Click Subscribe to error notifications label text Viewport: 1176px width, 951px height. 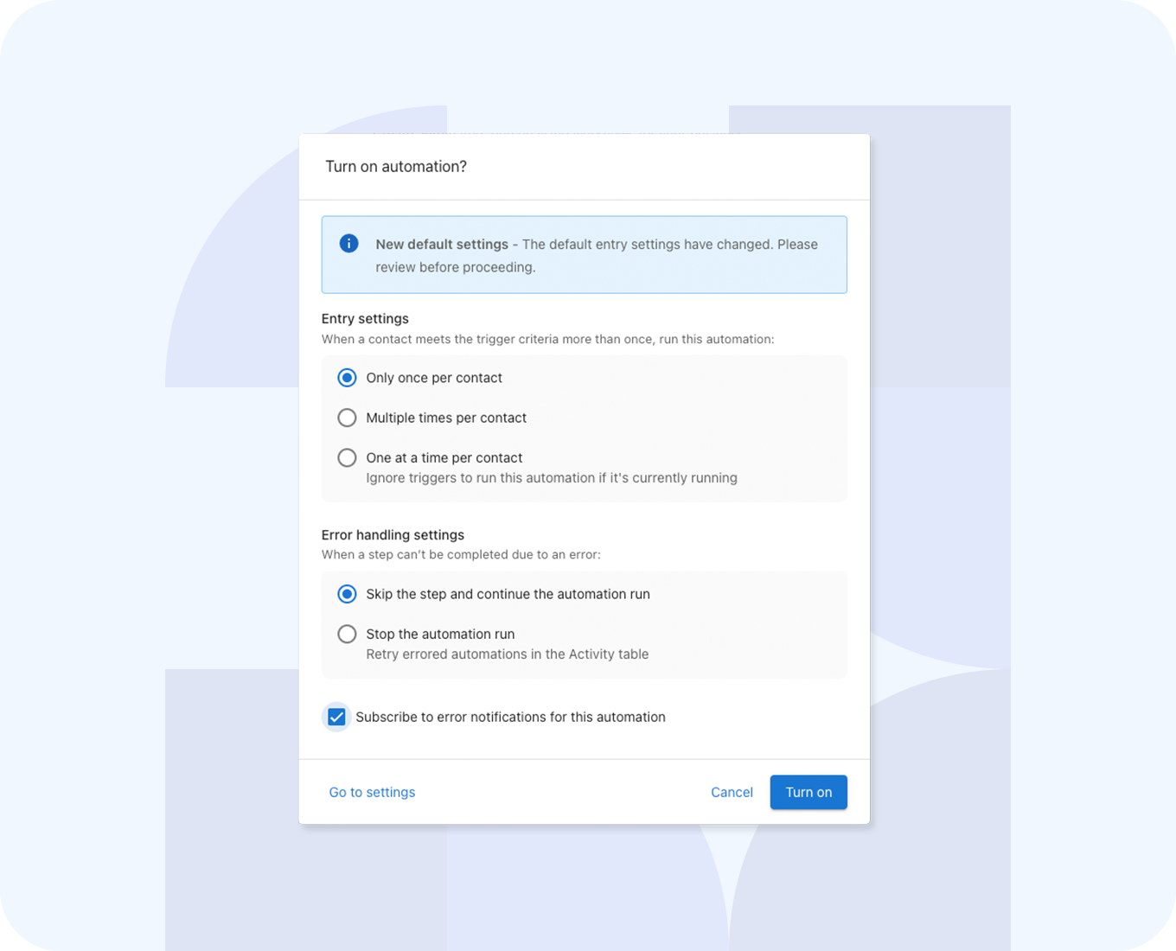[510, 717]
